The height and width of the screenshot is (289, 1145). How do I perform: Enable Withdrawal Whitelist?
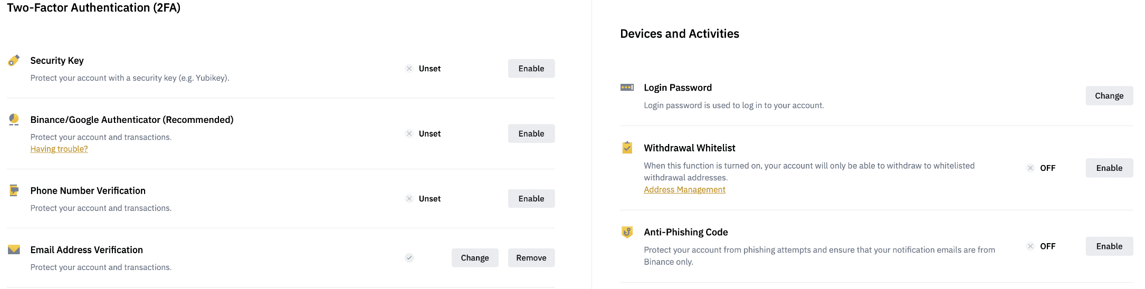tap(1109, 168)
